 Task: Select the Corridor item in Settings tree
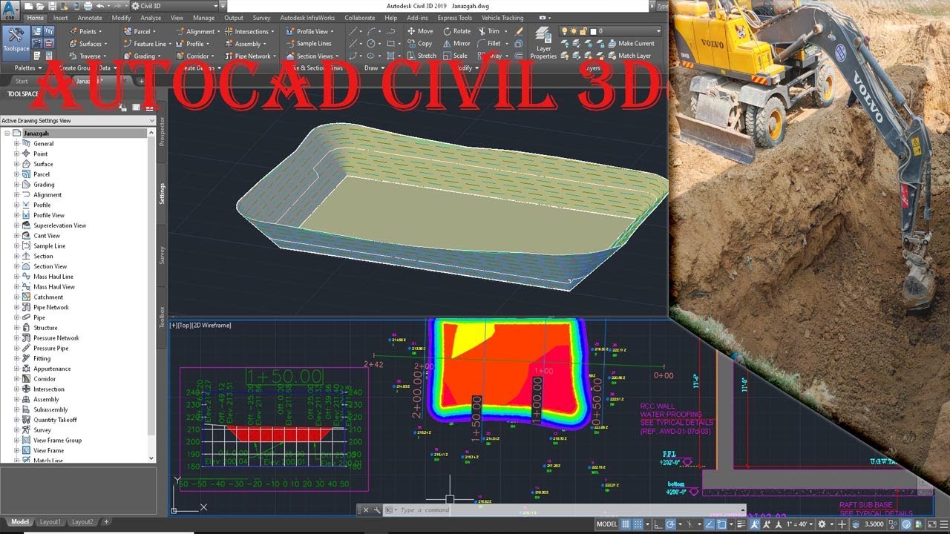(x=45, y=379)
